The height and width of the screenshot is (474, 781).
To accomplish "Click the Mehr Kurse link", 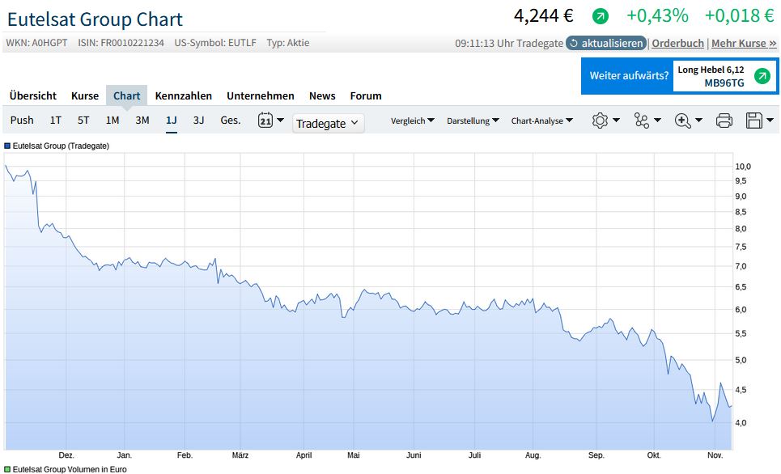I will 744,43.
